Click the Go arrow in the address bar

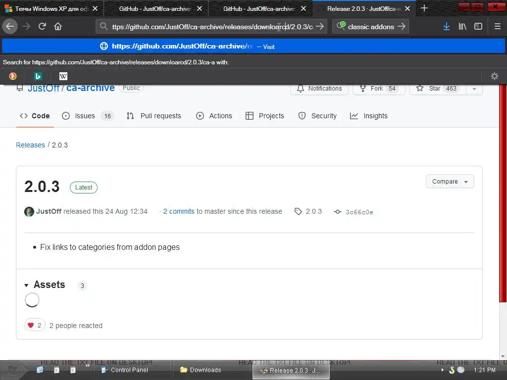tap(319, 27)
